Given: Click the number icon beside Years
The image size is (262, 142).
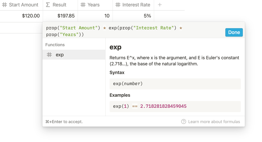Looking at the screenshot, I should point(83,5).
